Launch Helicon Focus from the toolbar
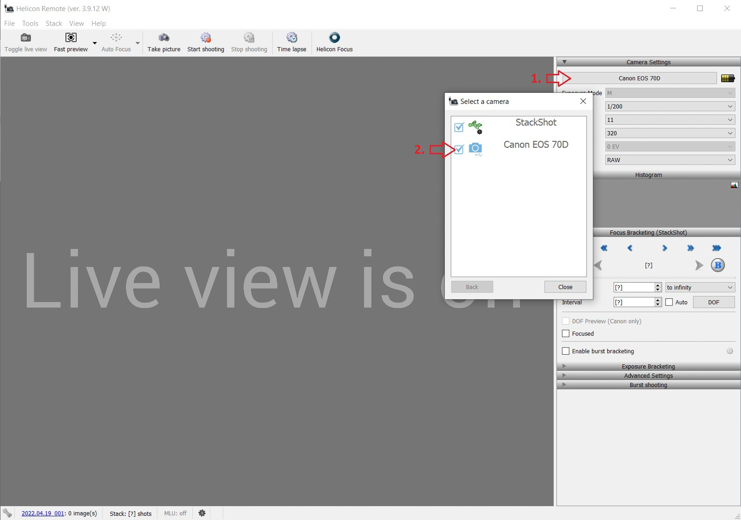Screen dimensions: 741x520 click(x=334, y=38)
